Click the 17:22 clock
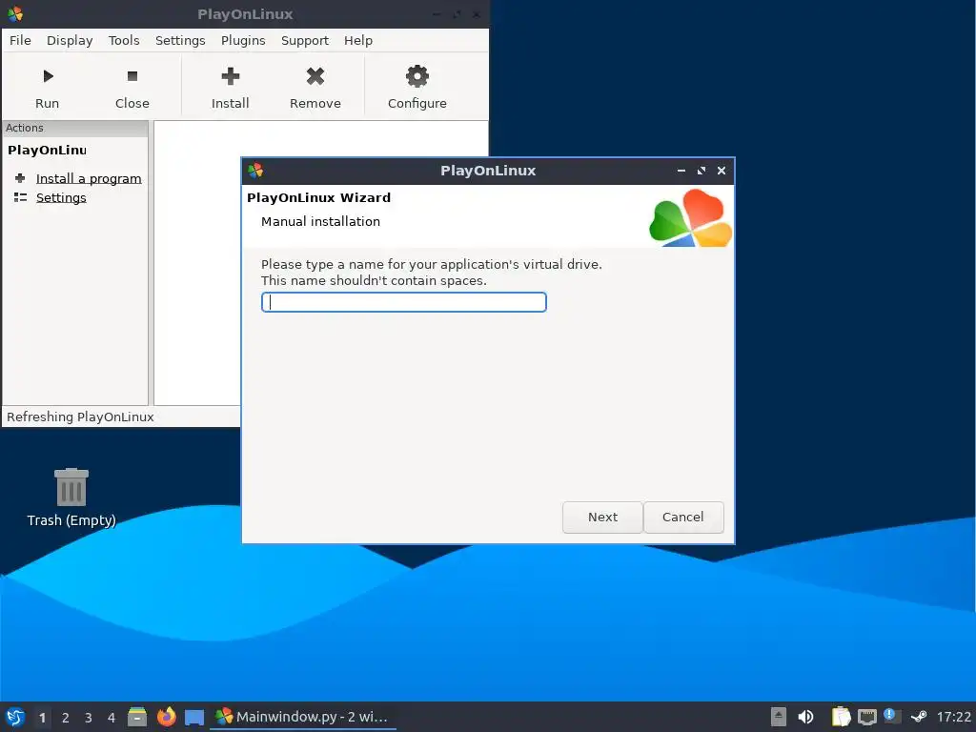Image resolution: width=976 pixels, height=732 pixels. pos(953,717)
